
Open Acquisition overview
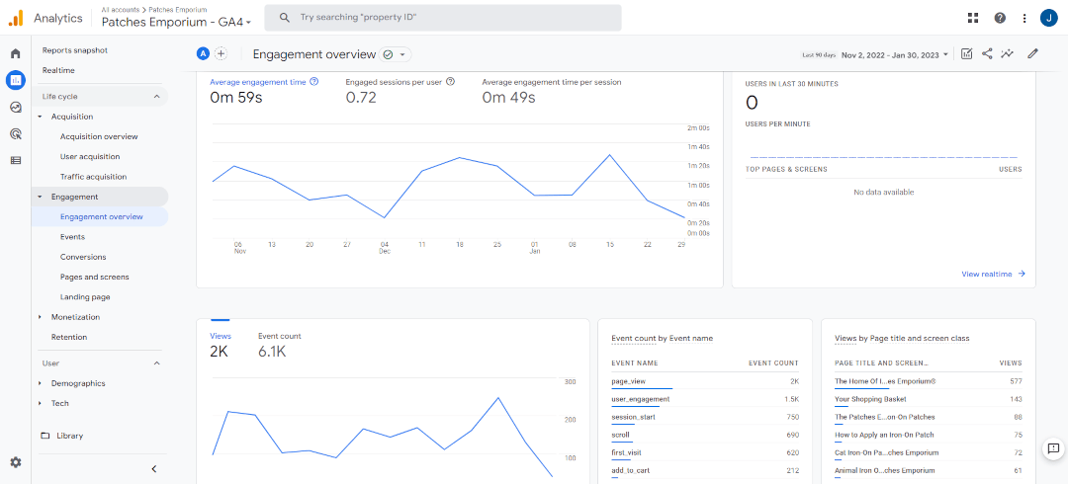tap(99, 137)
